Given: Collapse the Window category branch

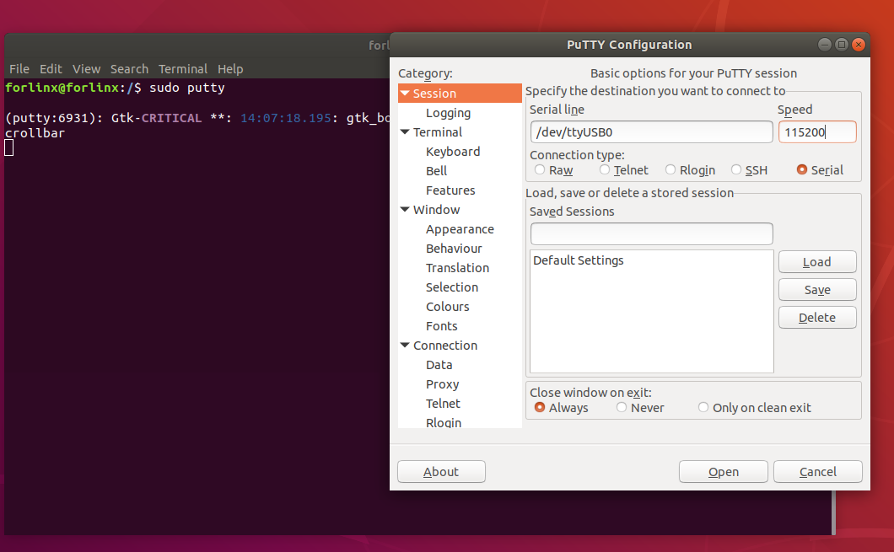Looking at the screenshot, I should click(406, 209).
